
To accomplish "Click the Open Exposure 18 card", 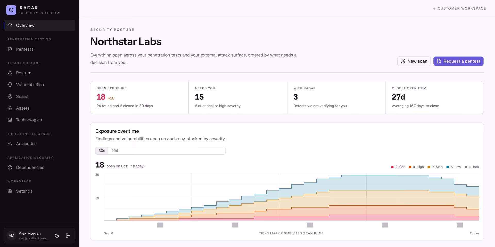I will pos(139,98).
